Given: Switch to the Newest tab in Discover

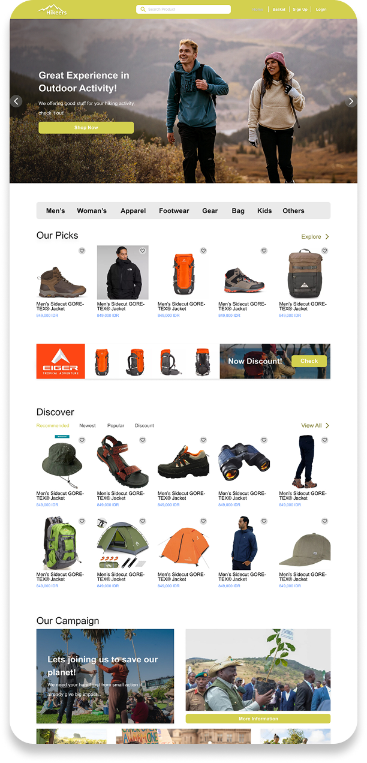Looking at the screenshot, I should [88, 426].
